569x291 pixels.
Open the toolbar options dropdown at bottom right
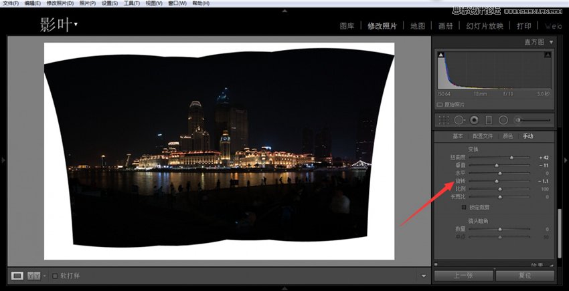coord(423,276)
